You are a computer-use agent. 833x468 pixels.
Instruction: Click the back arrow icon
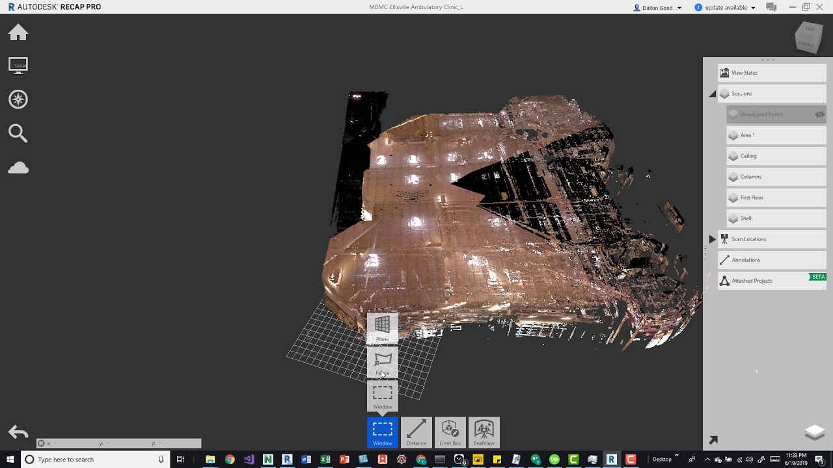coord(18,432)
